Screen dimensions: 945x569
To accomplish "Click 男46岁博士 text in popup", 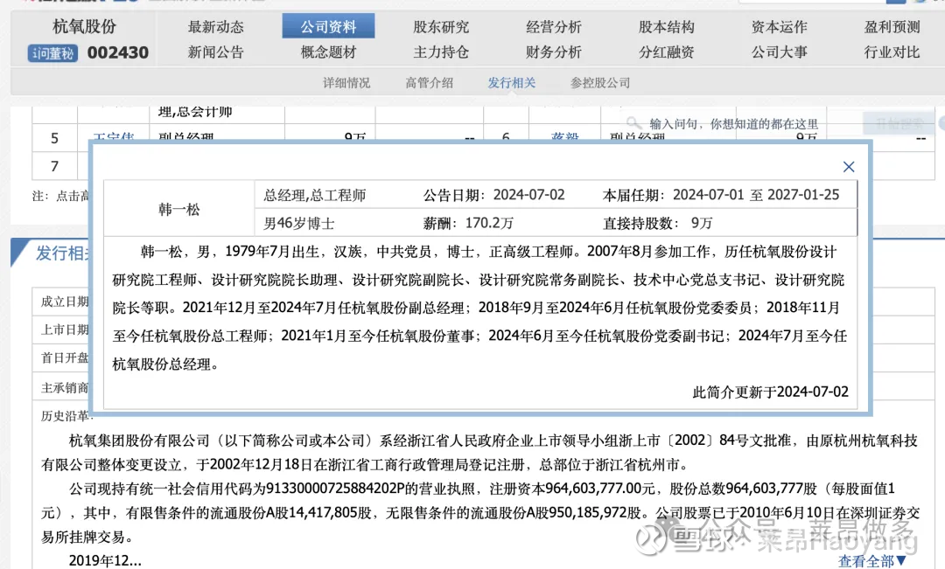I will (x=299, y=224).
